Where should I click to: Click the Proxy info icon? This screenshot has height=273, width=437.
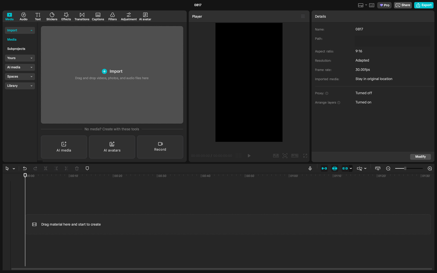tap(327, 93)
